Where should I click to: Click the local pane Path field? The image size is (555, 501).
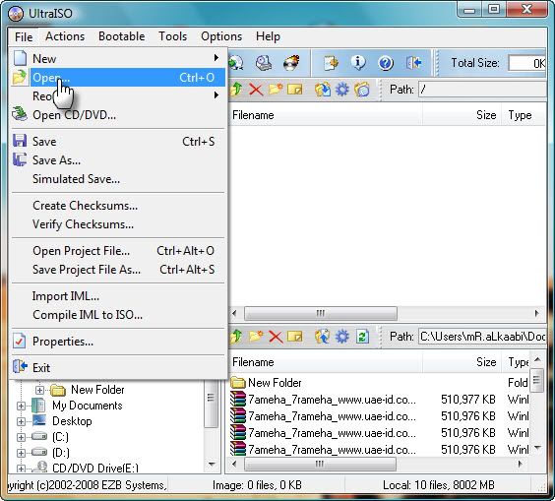coord(482,337)
